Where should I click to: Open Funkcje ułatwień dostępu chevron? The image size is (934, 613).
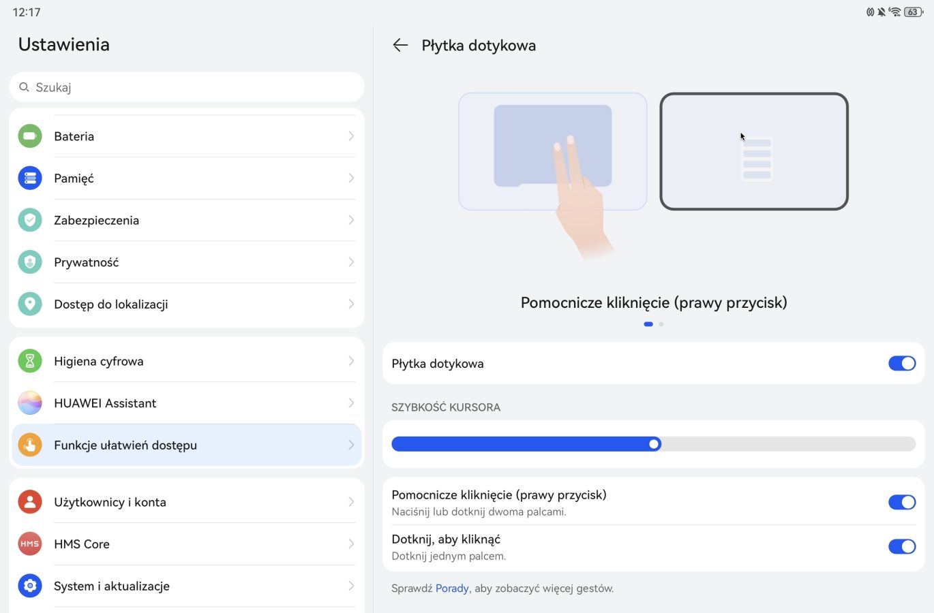351,445
